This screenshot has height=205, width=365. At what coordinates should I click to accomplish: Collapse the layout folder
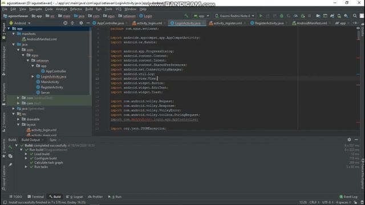pos(18,125)
